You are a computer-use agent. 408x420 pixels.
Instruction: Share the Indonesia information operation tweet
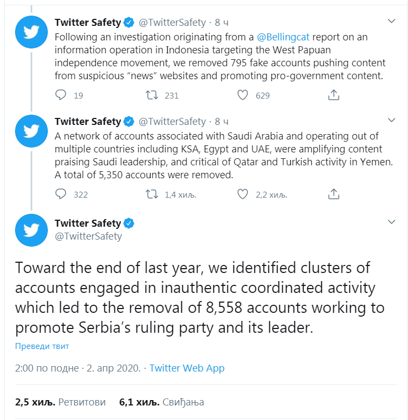coord(333,95)
